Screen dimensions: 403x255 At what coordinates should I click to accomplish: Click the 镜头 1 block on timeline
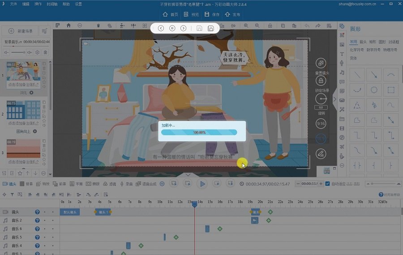coord(103,212)
